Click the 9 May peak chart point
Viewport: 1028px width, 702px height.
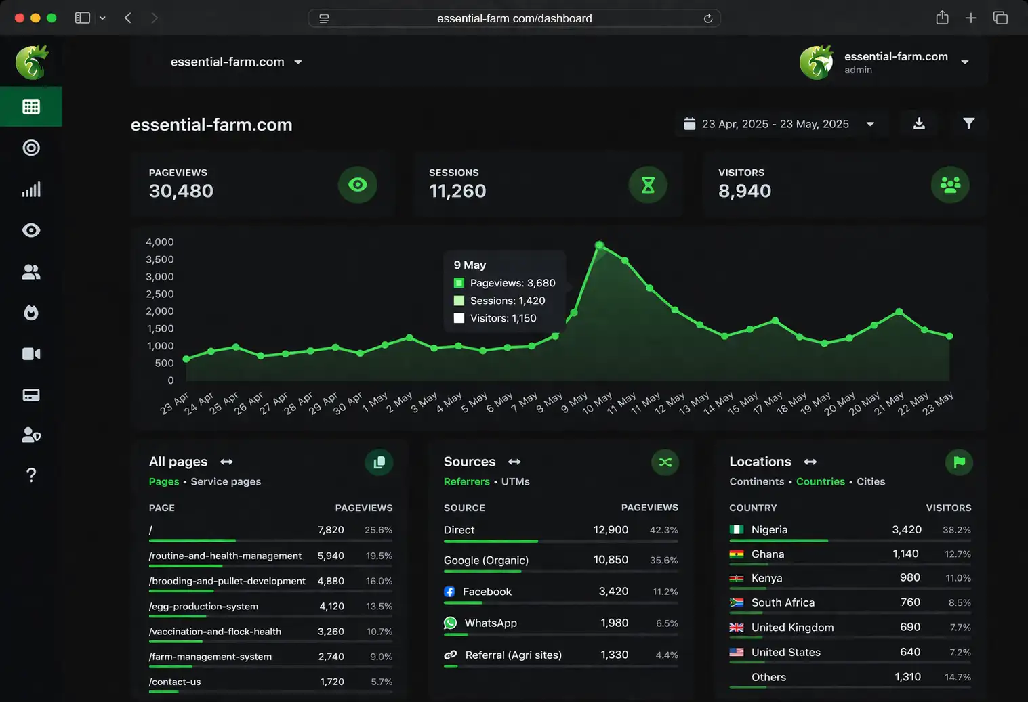pos(600,245)
